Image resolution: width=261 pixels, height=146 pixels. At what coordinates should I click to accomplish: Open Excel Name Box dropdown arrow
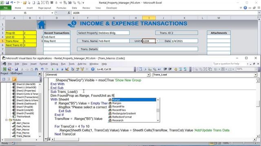click(x=52, y=13)
